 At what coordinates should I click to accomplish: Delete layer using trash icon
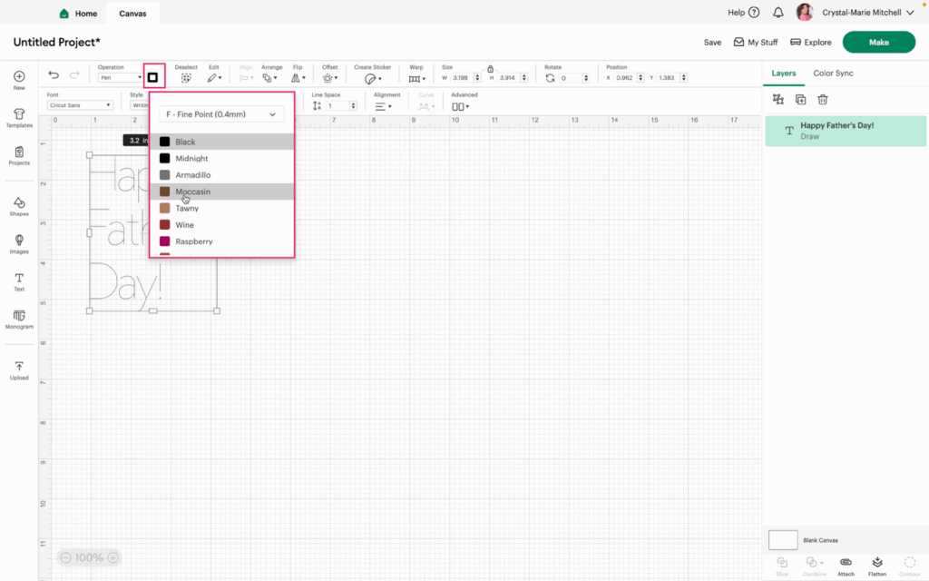[823, 100]
